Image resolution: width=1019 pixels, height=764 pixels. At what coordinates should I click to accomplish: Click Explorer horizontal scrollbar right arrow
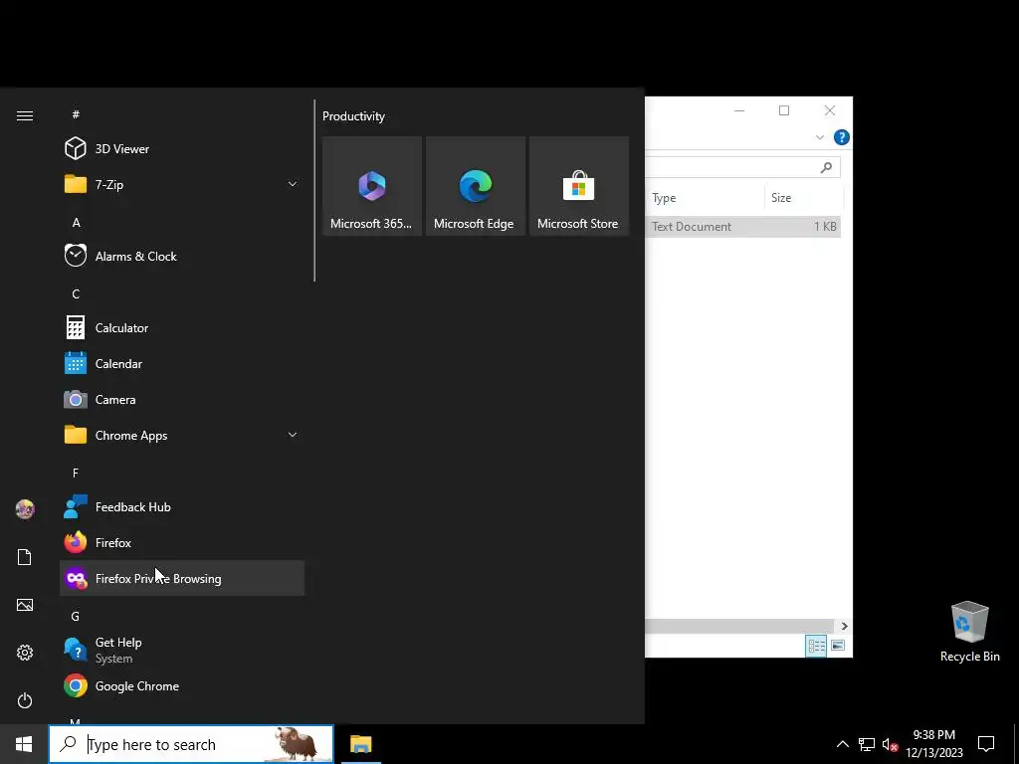pyautogui.click(x=844, y=627)
